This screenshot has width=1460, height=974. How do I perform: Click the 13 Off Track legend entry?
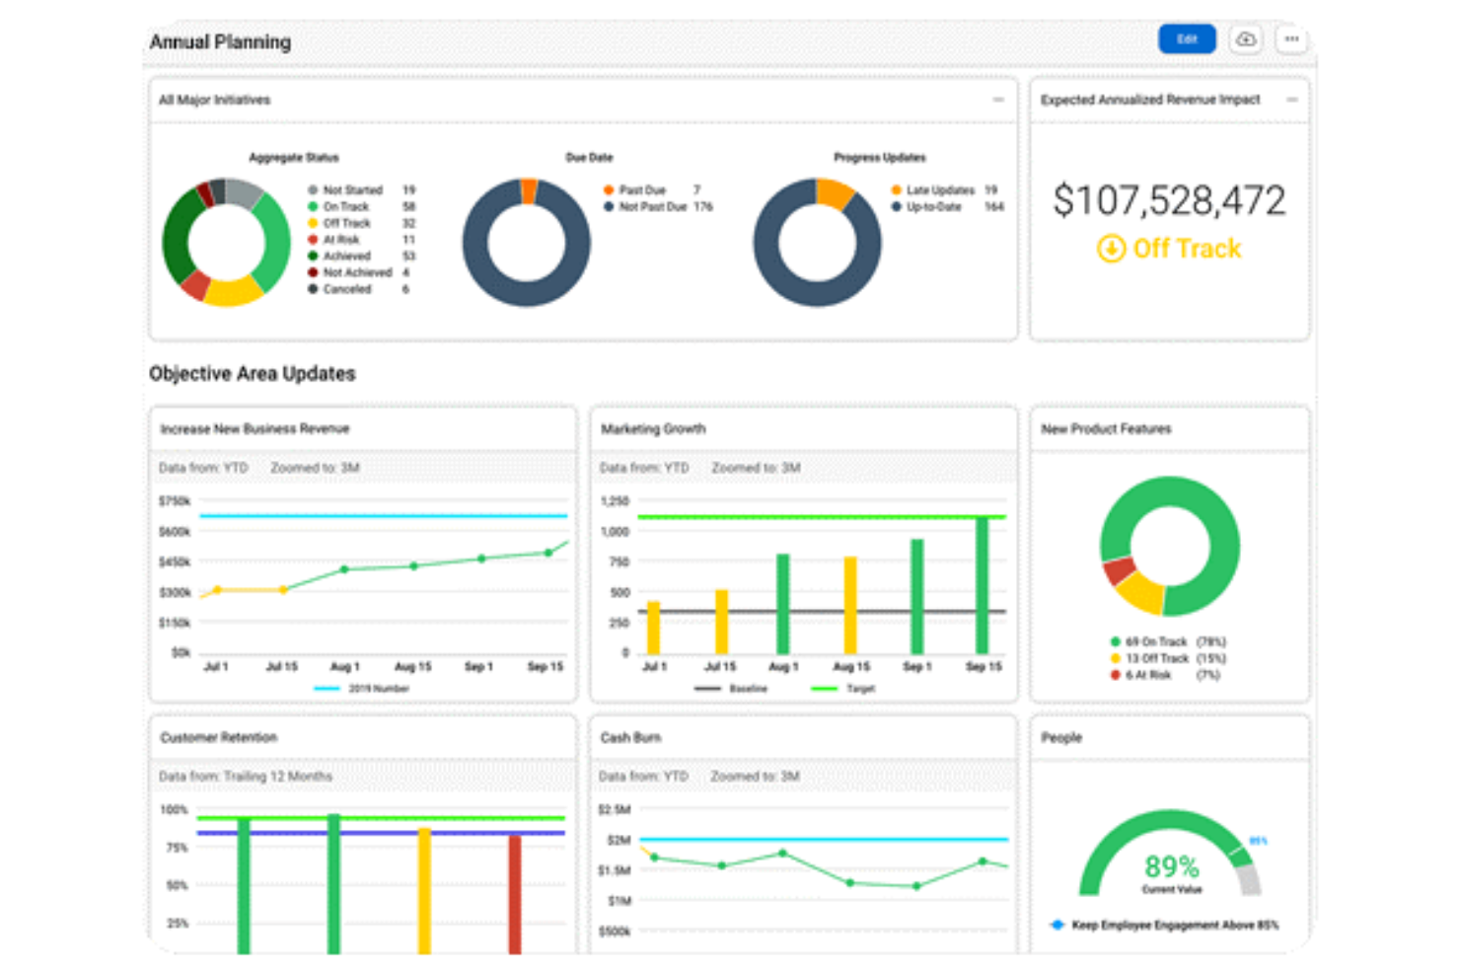click(1168, 658)
